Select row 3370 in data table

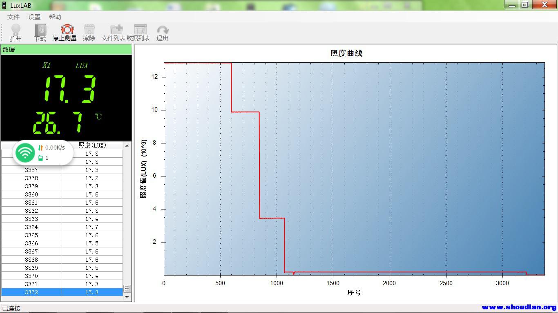pyautogui.click(x=62, y=276)
